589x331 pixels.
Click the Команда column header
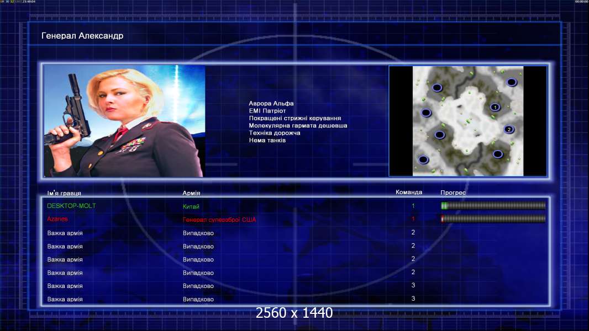click(x=409, y=193)
